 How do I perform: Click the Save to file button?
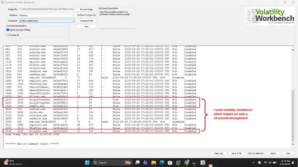point(236,153)
